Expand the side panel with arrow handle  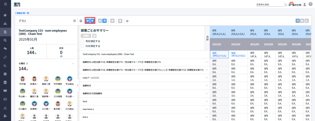point(77,85)
